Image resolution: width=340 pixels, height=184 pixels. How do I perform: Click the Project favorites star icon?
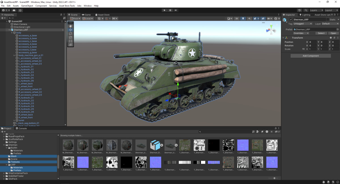[272, 132]
